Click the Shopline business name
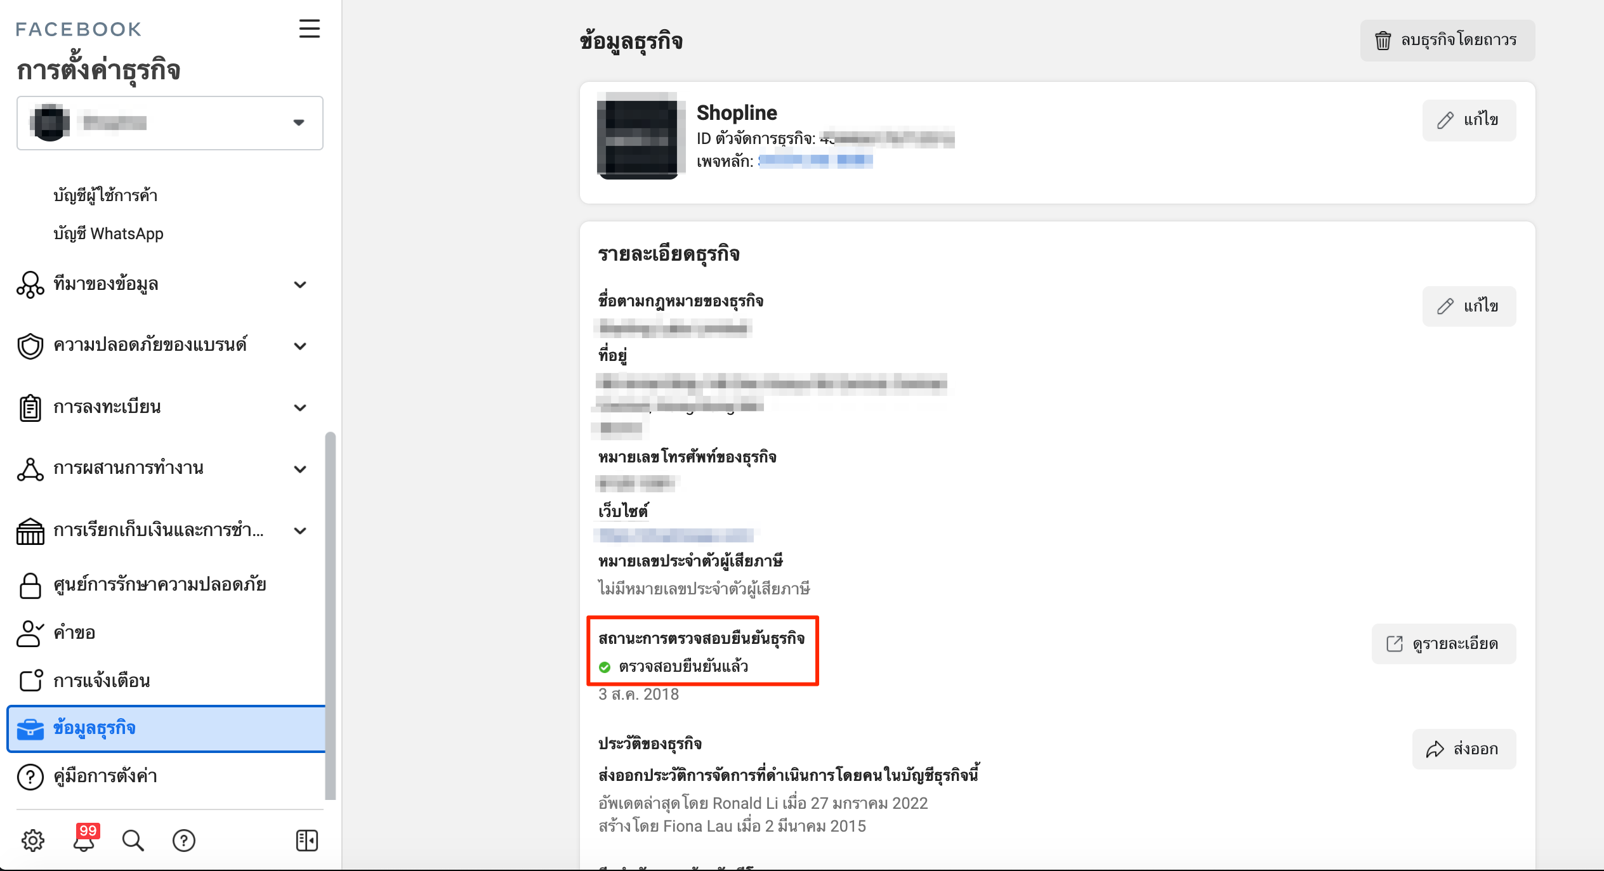 click(737, 113)
